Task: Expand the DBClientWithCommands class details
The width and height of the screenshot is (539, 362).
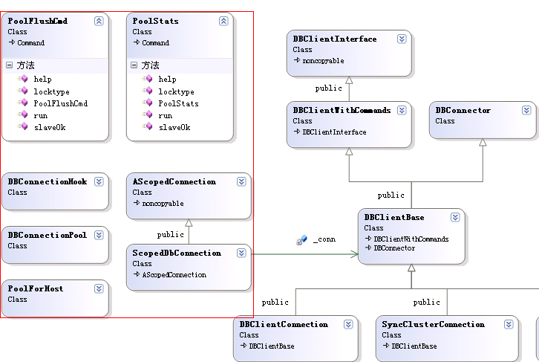Action: pyautogui.click(x=402, y=110)
